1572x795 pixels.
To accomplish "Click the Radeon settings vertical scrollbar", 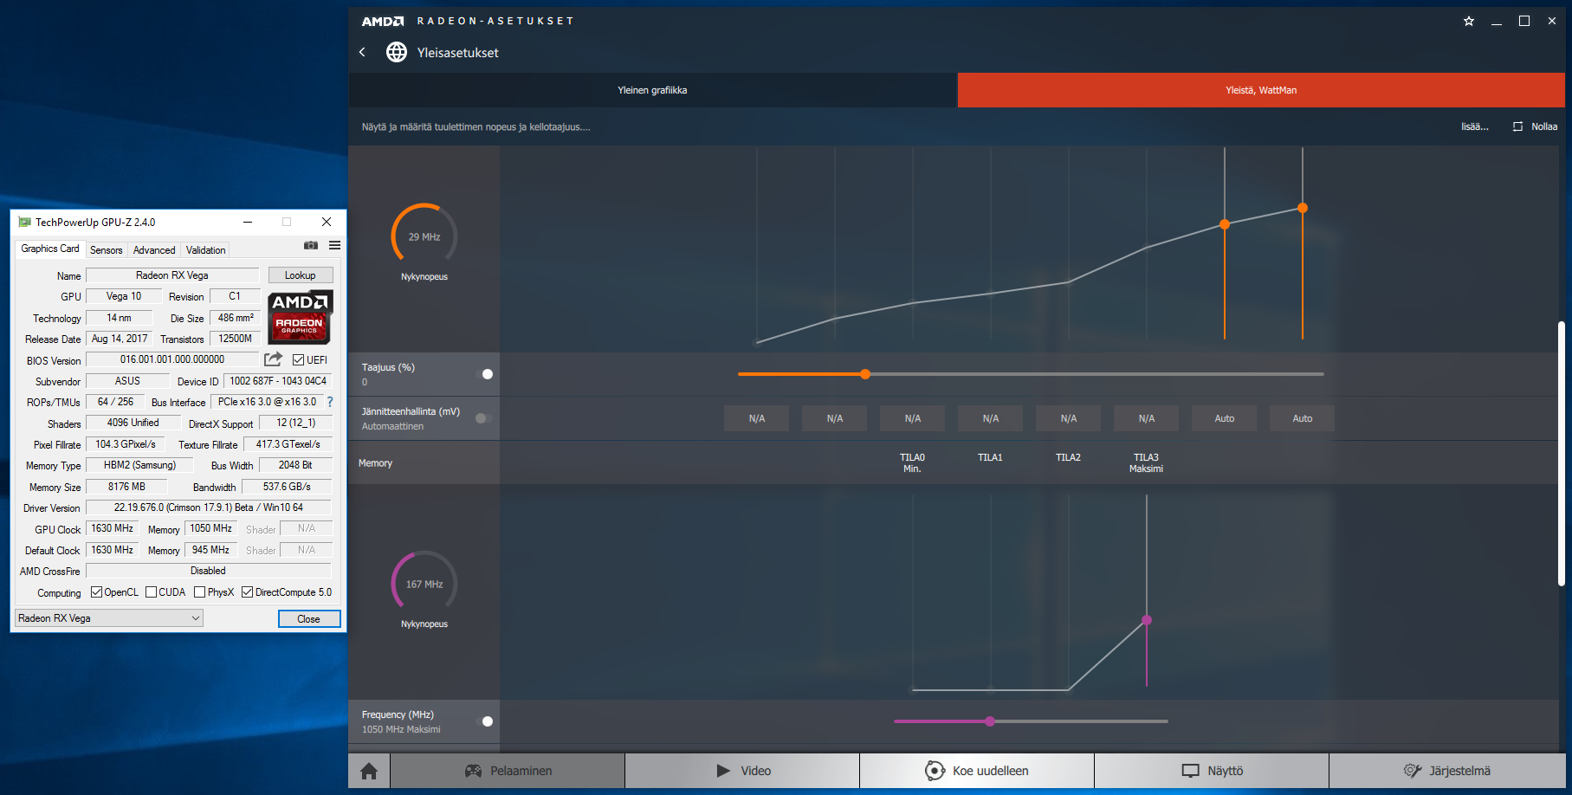I will (1562, 454).
